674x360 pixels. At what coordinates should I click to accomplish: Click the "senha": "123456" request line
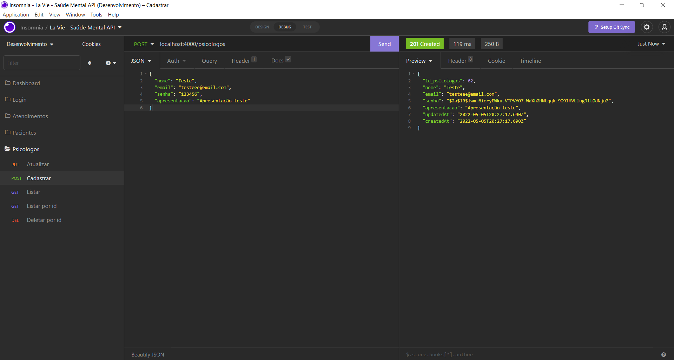(x=178, y=94)
